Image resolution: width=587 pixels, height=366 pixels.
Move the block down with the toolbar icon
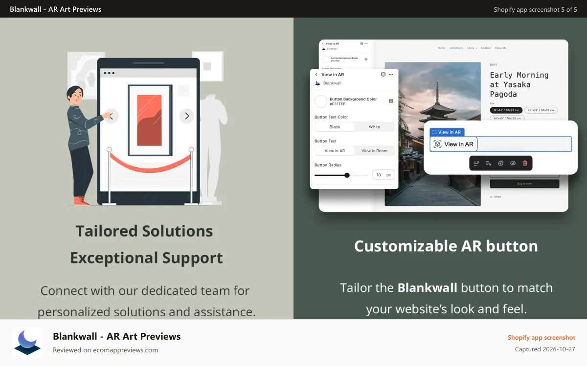point(488,163)
